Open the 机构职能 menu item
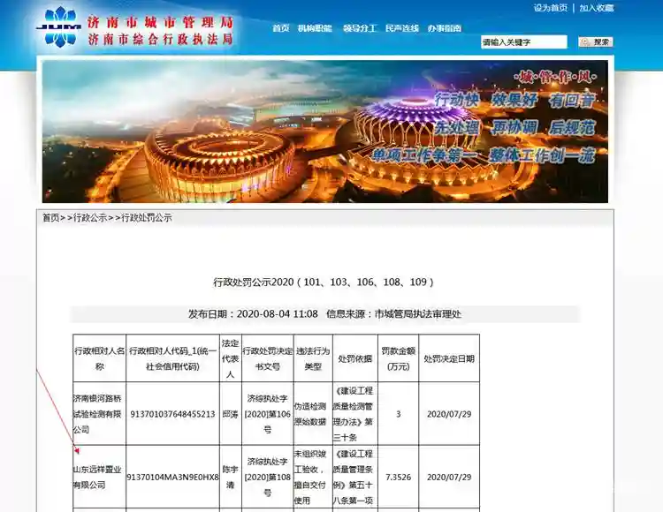 click(315, 28)
